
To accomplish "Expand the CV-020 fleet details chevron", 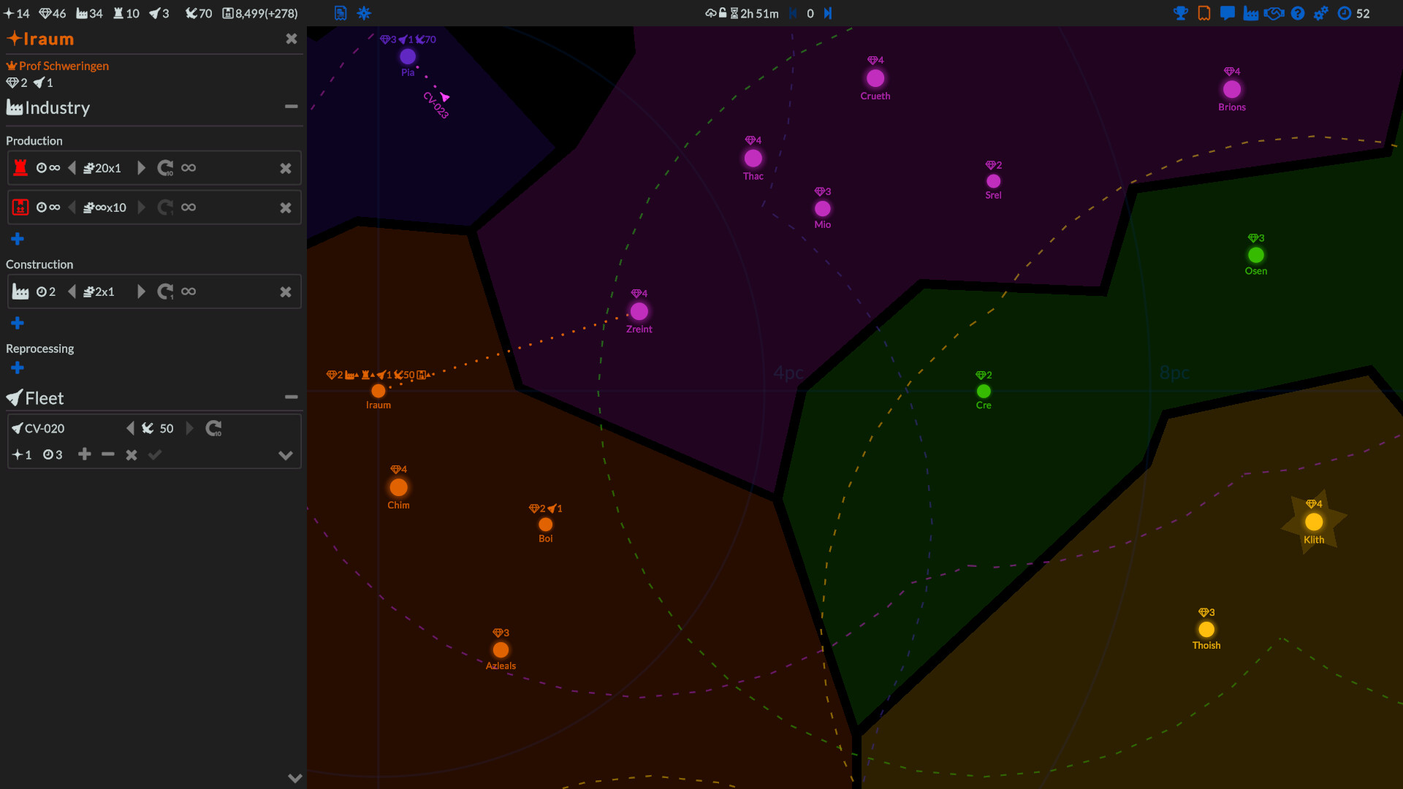I will 285,455.
